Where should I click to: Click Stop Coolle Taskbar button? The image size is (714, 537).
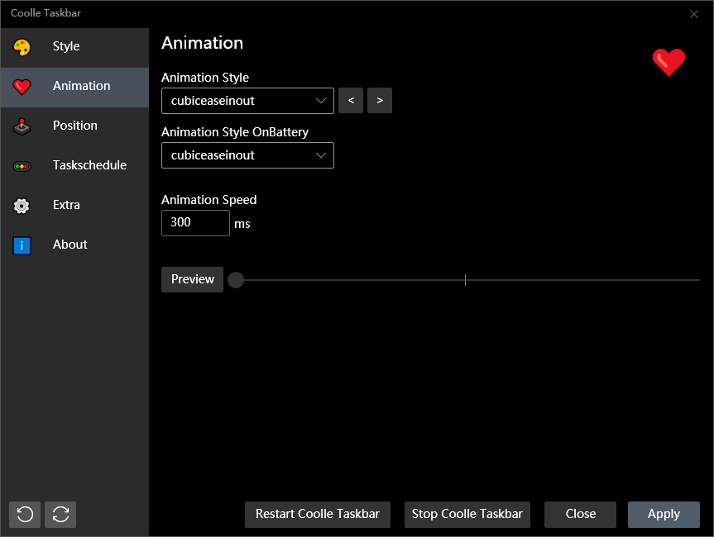click(467, 514)
